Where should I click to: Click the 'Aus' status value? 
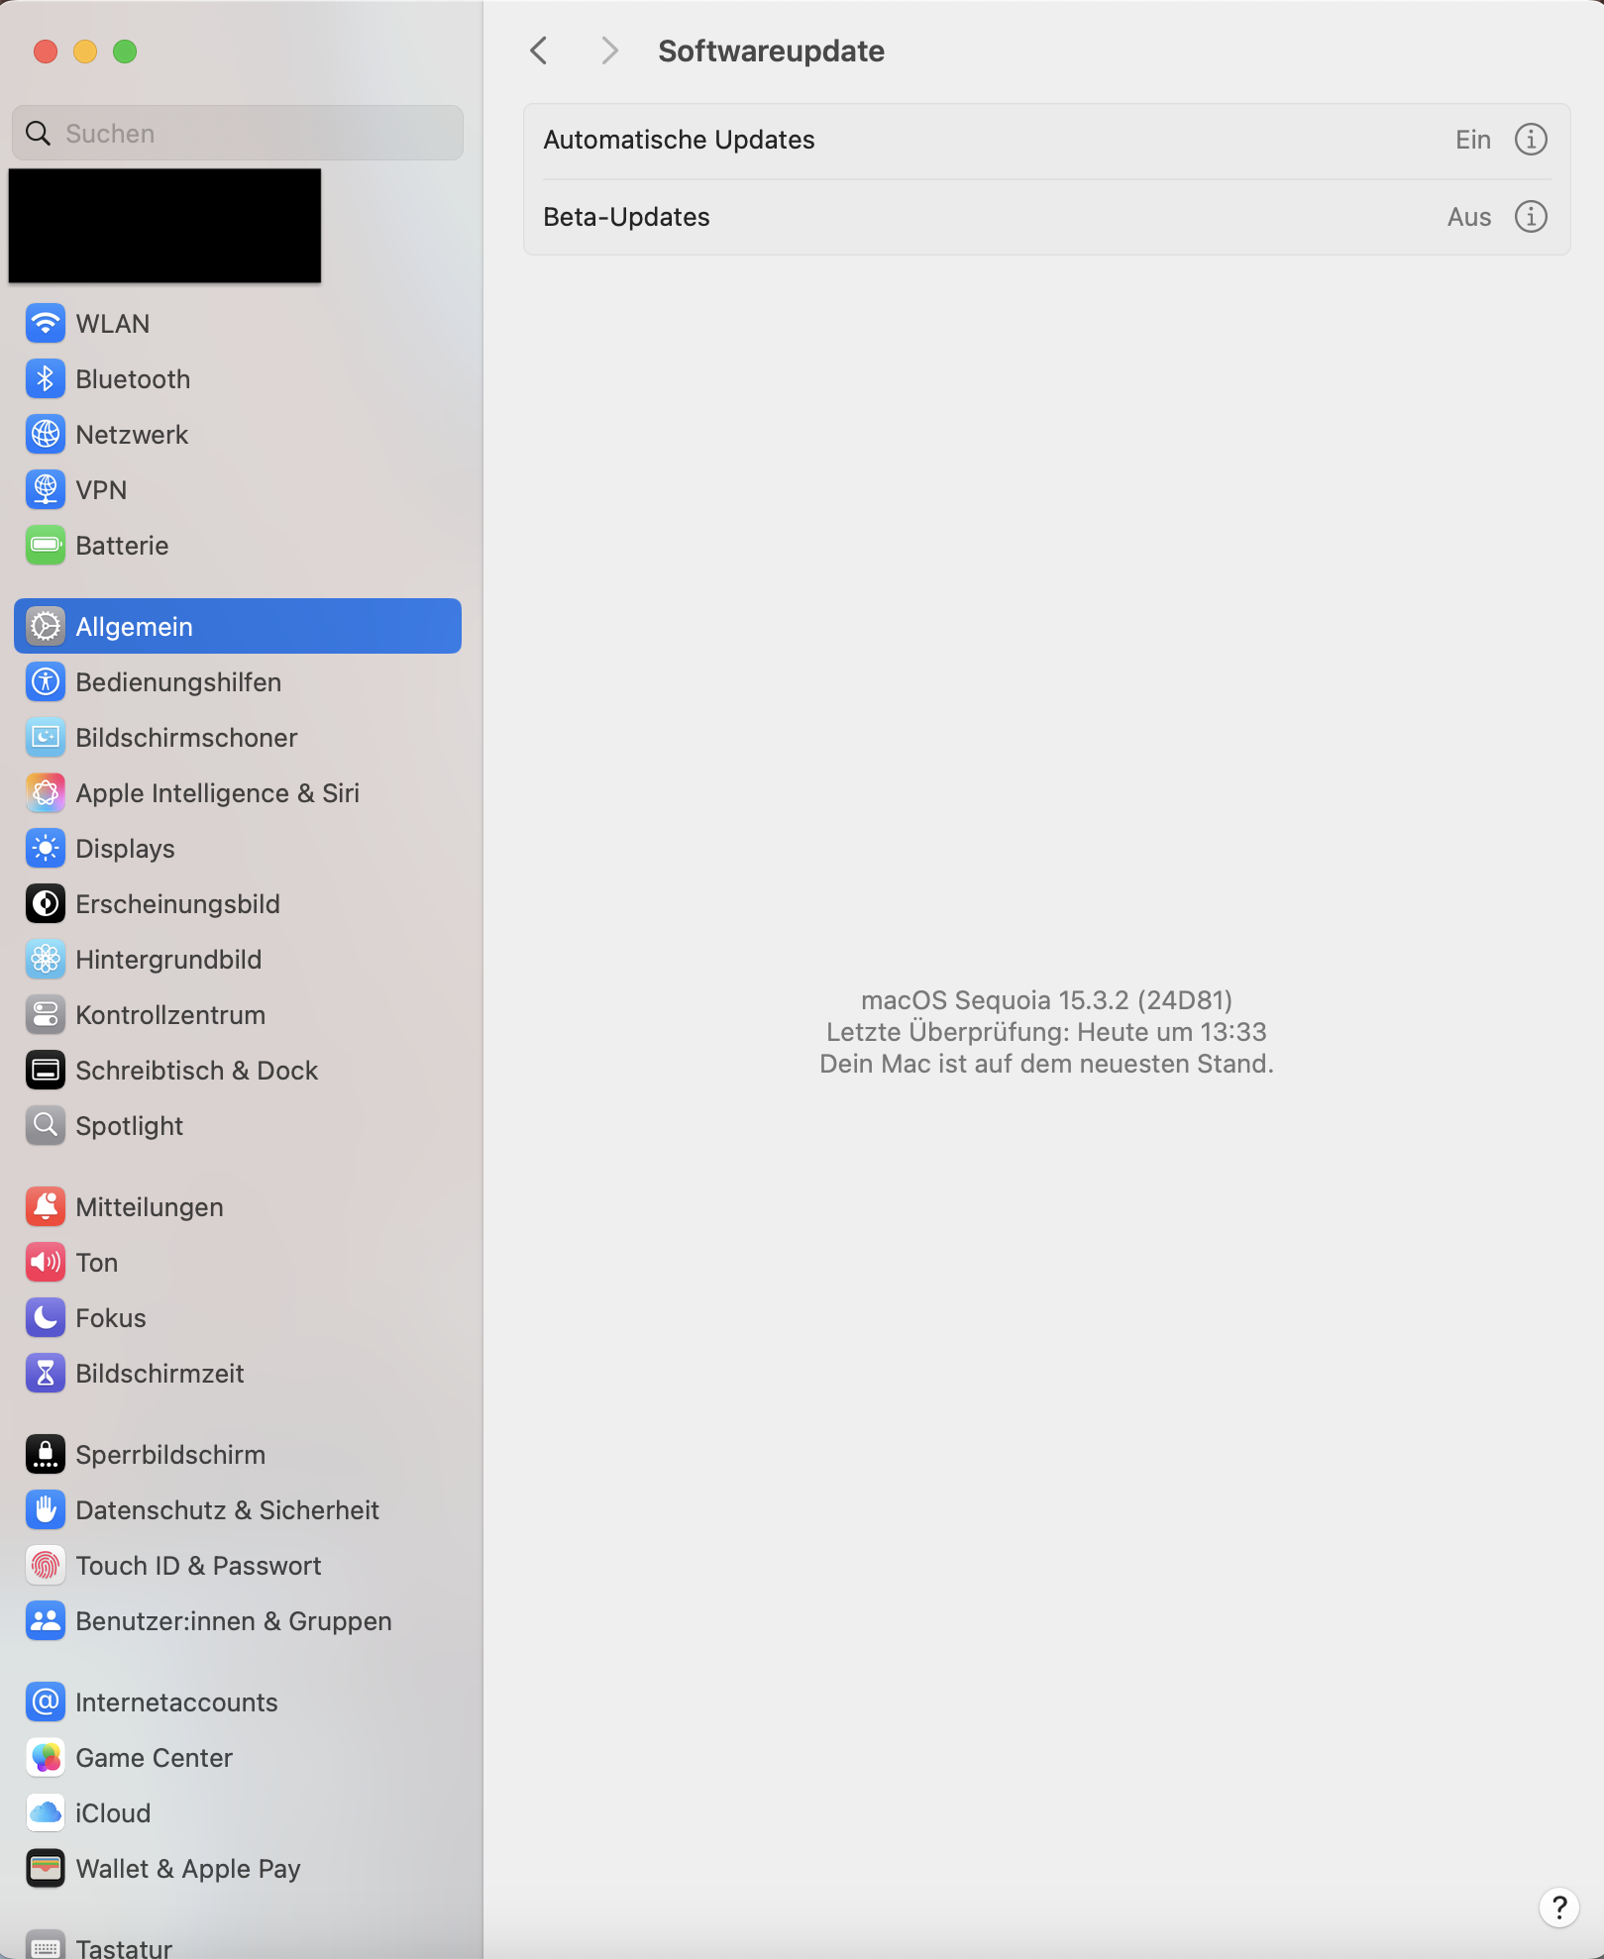coord(1469,217)
